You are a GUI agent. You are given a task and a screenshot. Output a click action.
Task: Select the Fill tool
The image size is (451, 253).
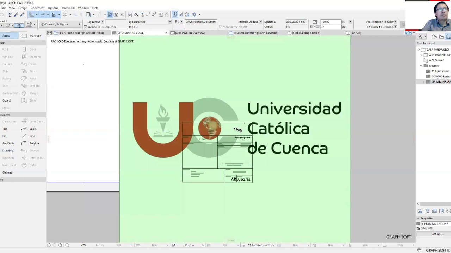pos(4,136)
